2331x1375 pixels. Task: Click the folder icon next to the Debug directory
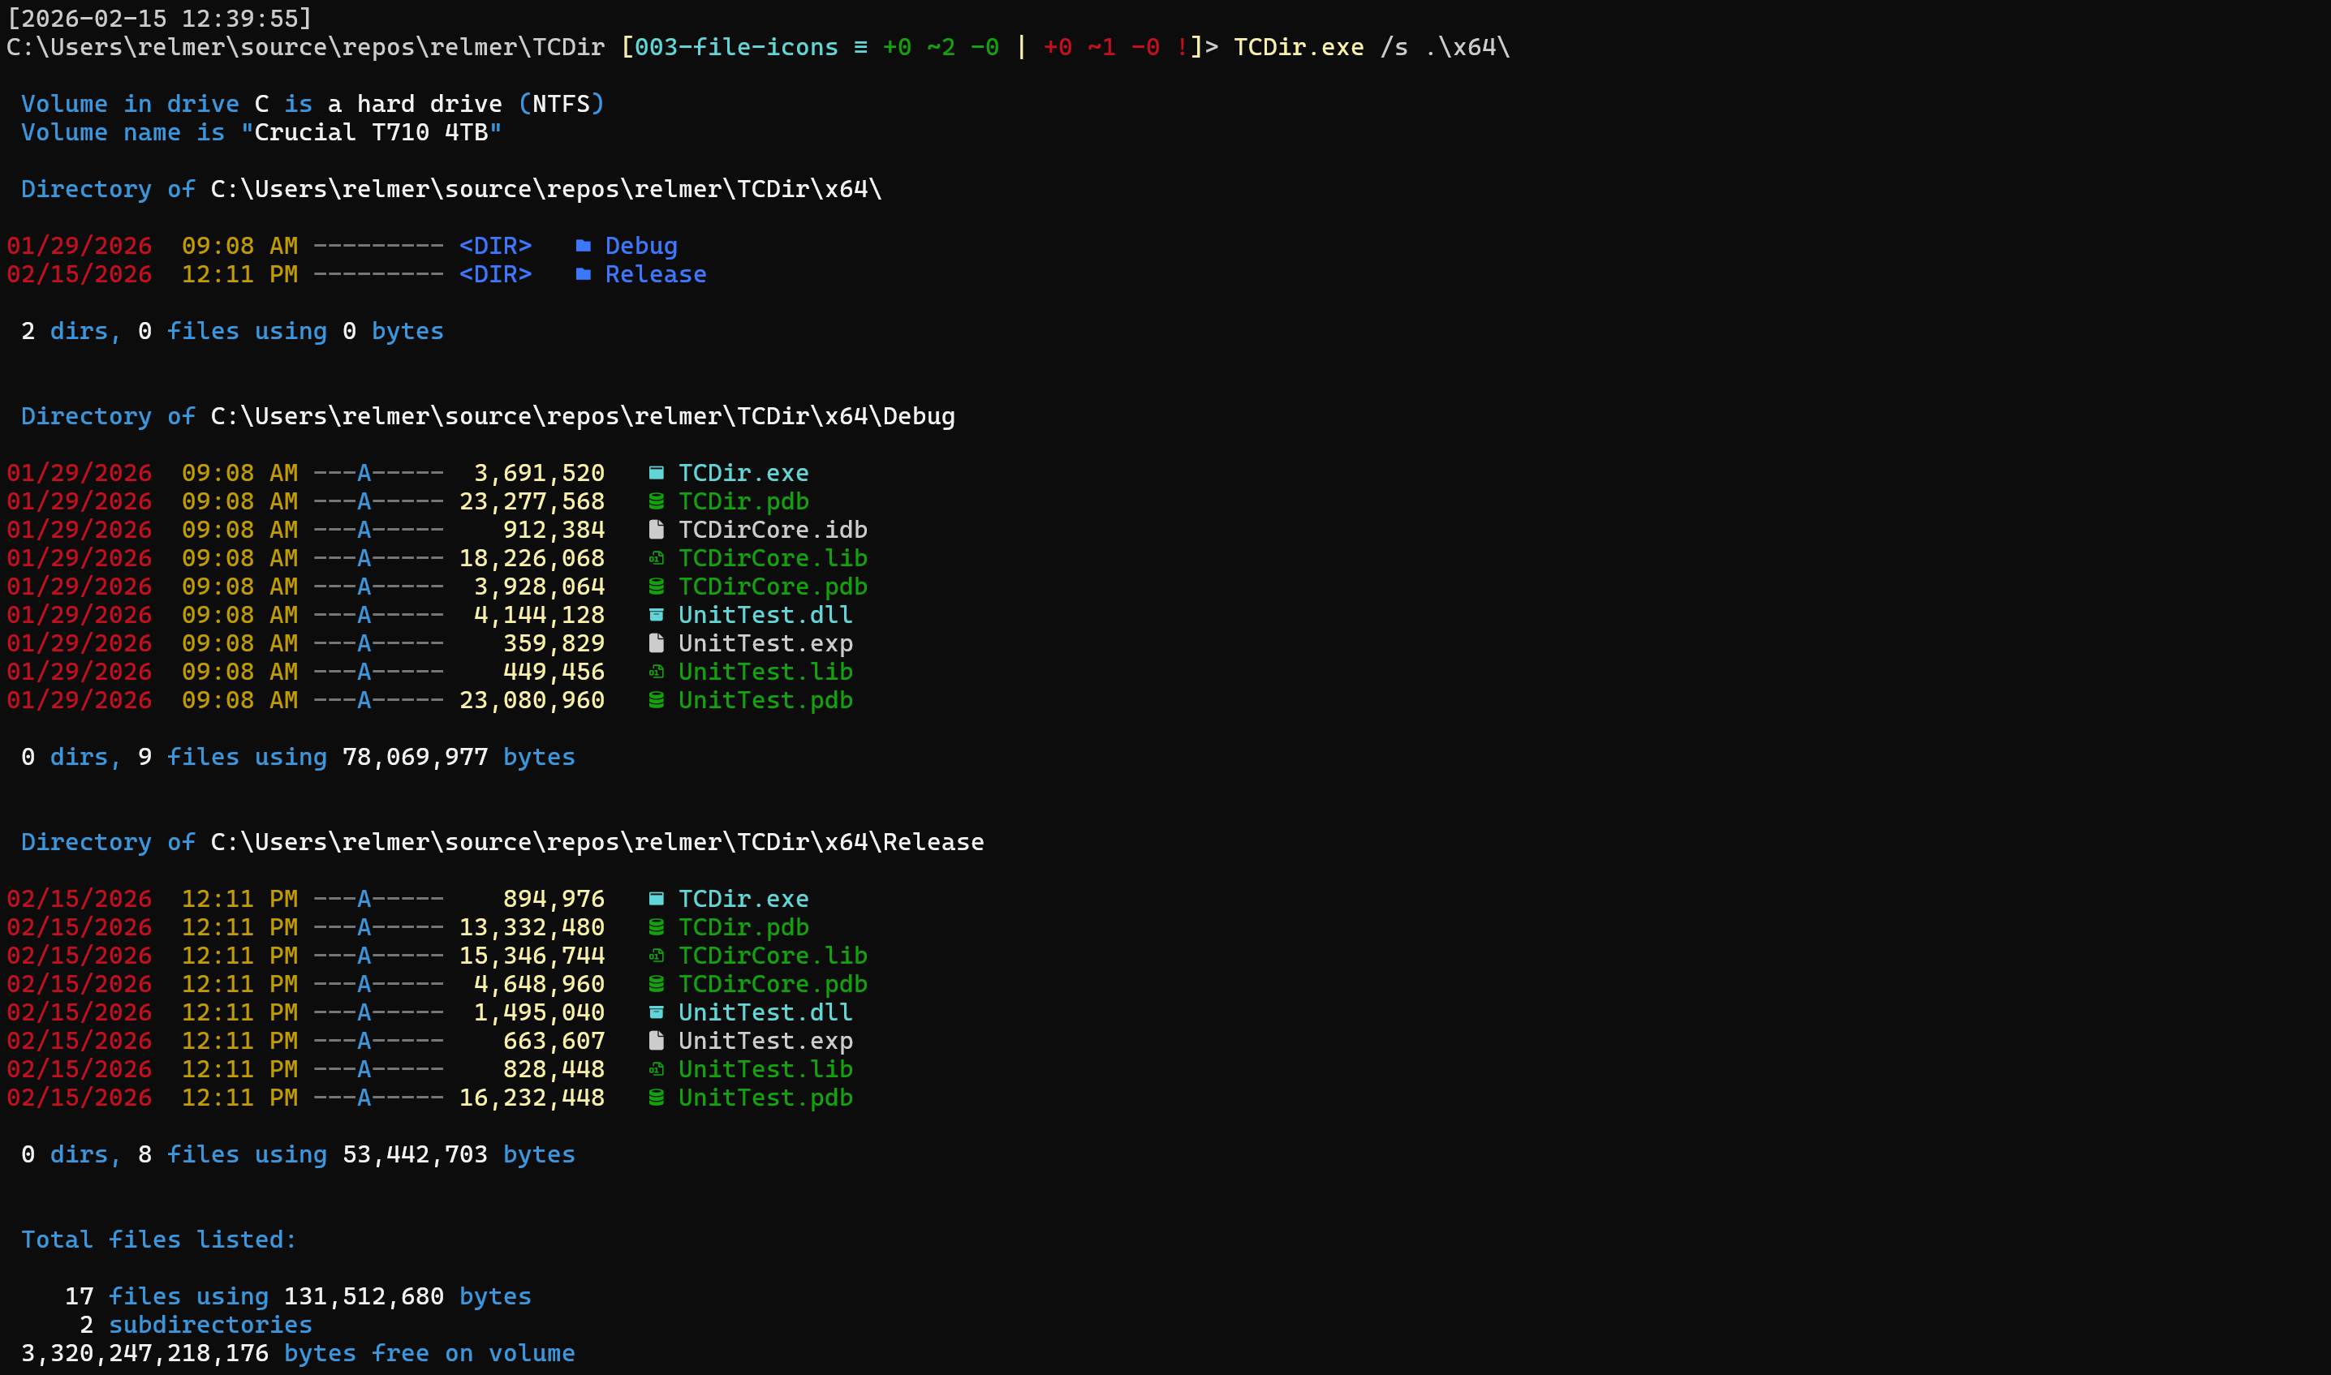582,245
